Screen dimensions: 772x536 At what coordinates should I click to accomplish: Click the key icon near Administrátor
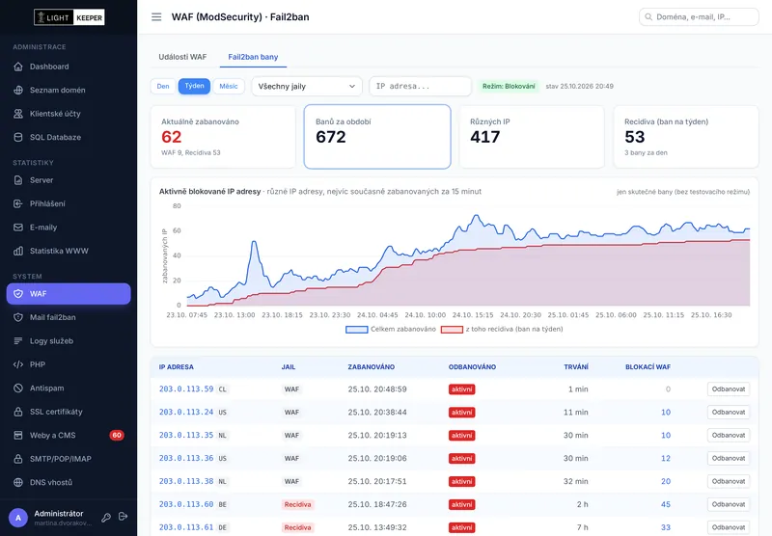click(106, 517)
